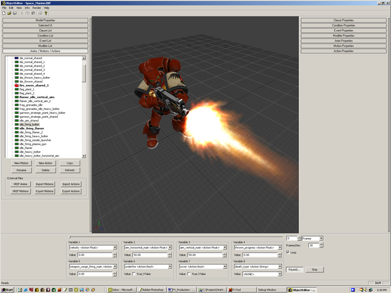Open the Render menu

37,8
